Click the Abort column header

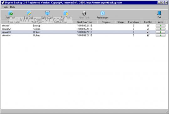tap(161, 22)
